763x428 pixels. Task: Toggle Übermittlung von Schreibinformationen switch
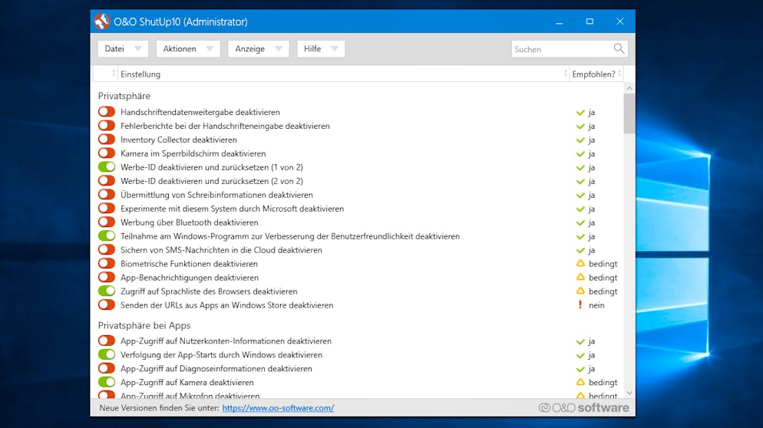pyautogui.click(x=107, y=195)
